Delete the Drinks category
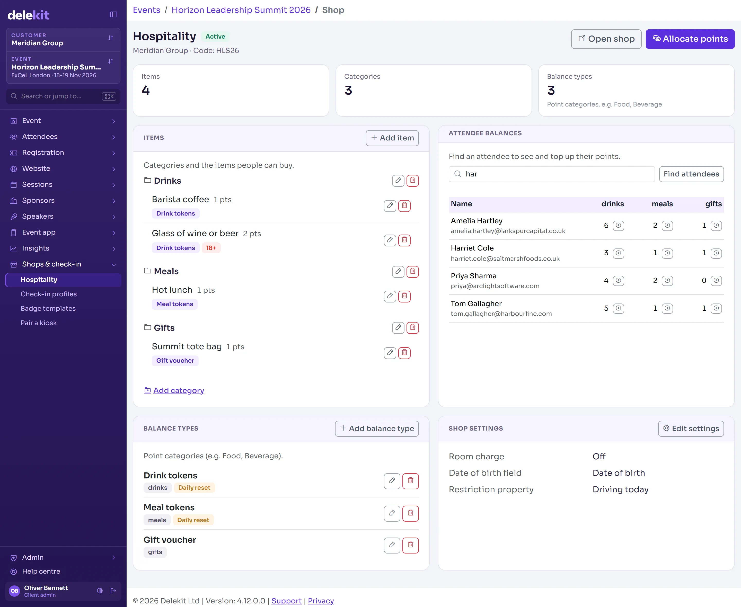741x607 pixels. (413, 180)
